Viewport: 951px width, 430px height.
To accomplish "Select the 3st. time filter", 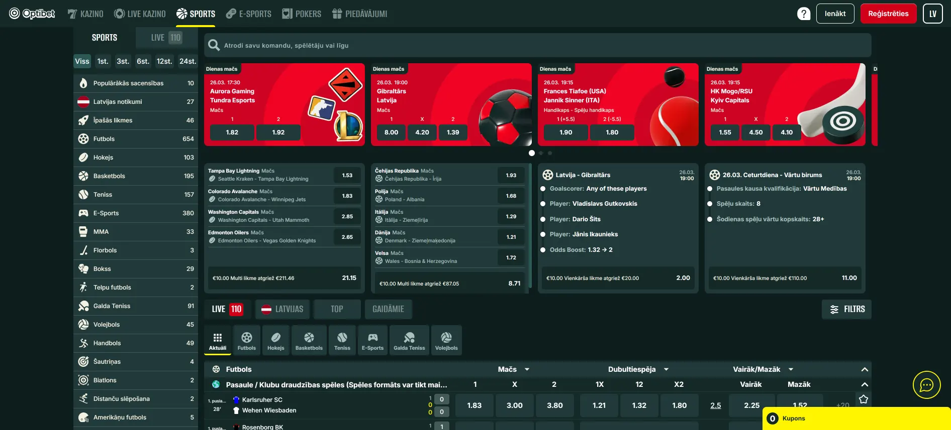I will pyautogui.click(x=123, y=61).
